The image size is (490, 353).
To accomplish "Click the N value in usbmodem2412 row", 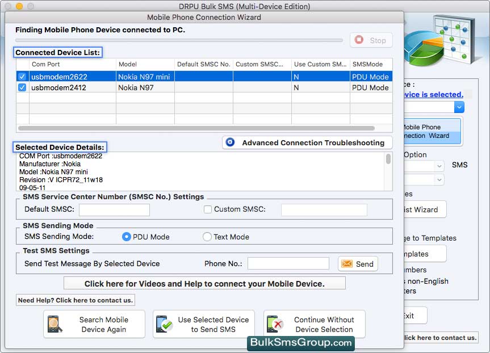I will pos(296,88).
